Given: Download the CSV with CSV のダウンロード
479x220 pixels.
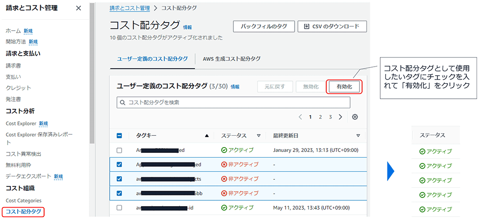Looking at the screenshot, I should tap(332, 26).
